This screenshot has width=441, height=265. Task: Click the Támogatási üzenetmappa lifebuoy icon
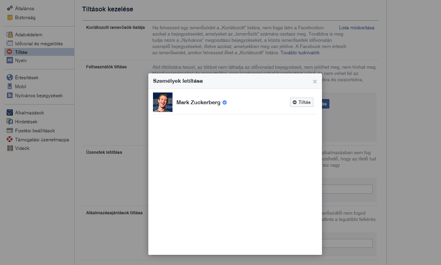click(x=10, y=139)
